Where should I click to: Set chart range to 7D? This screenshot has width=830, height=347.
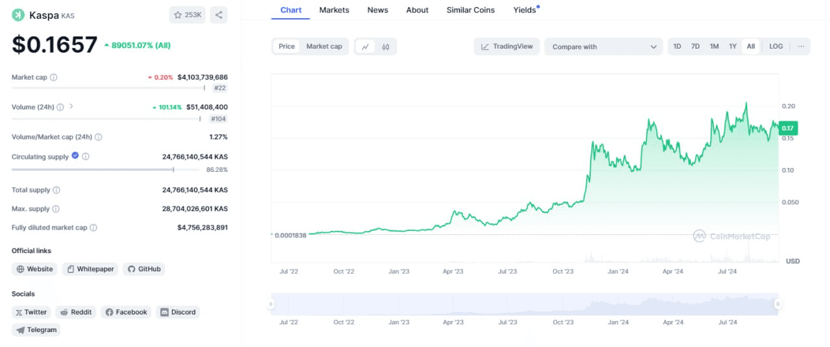pos(695,47)
